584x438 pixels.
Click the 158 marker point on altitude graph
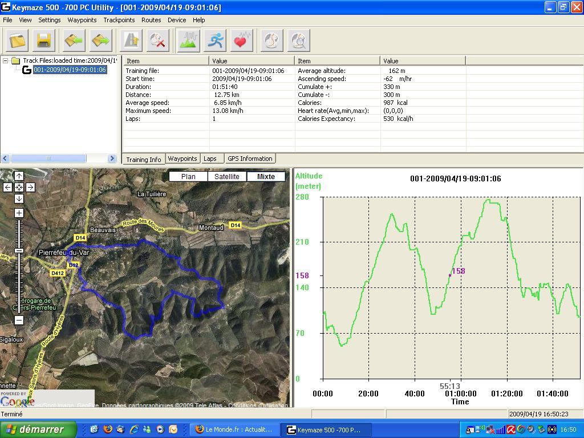pyautogui.click(x=450, y=275)
